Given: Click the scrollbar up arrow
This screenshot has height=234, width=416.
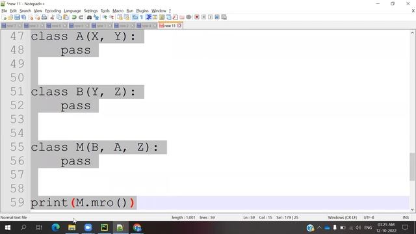Looking at the screenshot, I should tap(412, 33).
